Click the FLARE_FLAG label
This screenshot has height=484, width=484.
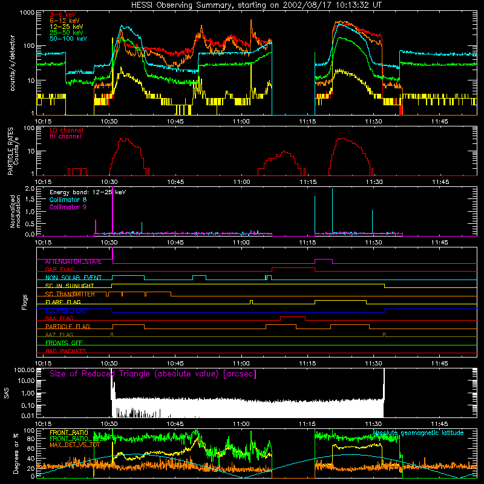(63, 302)
